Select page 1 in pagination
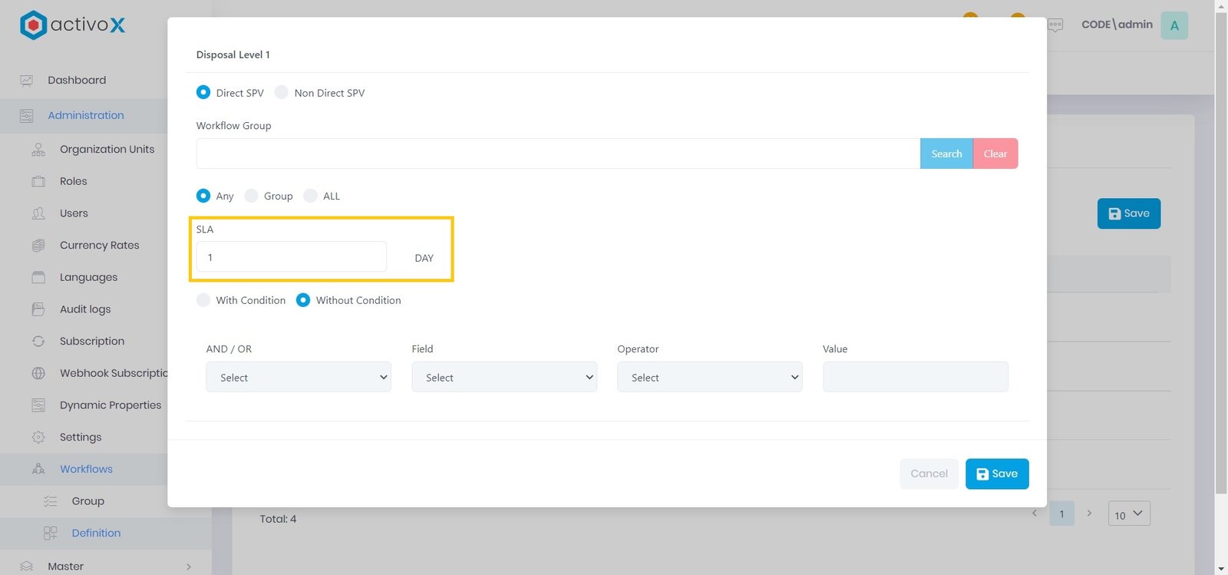1228x575 pixels. click(1061, 514)
